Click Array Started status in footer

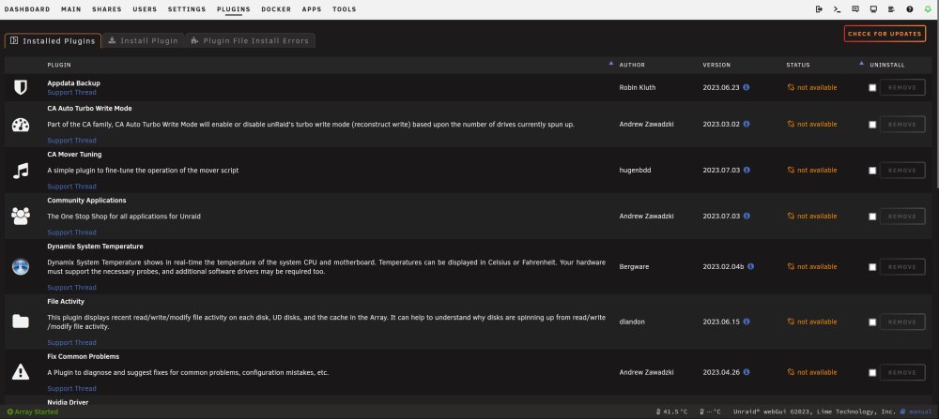point(32,412)
